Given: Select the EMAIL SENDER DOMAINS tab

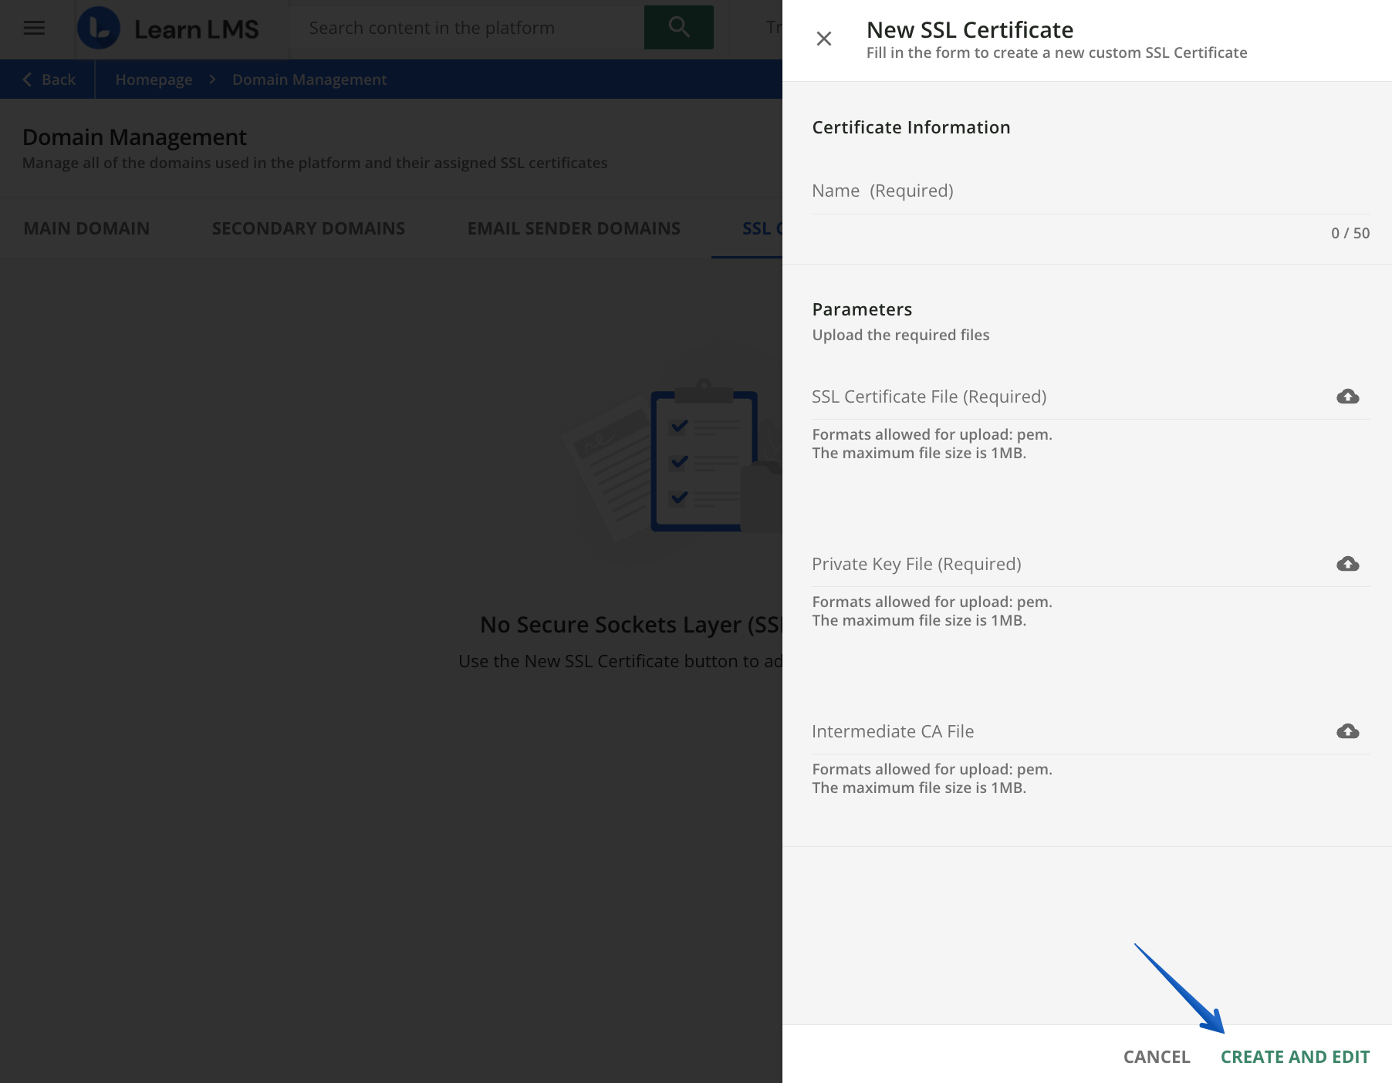Looking at the screenshot, I should 573,228.
